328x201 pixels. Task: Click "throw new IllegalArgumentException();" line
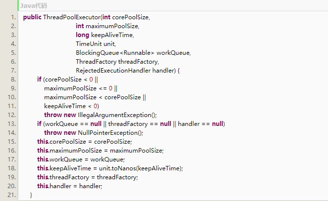101,115
